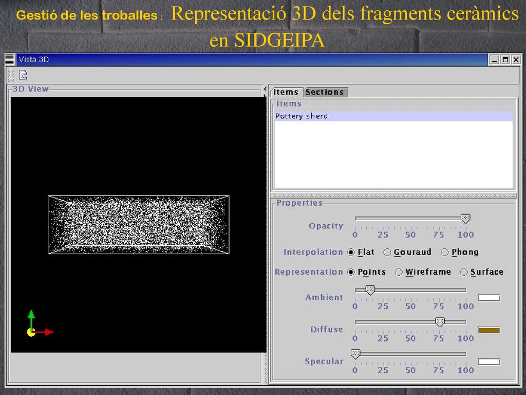Viewport: 526px width, 395px height.
Task: Select Gouraud interpolation
Action: point(407,252)
